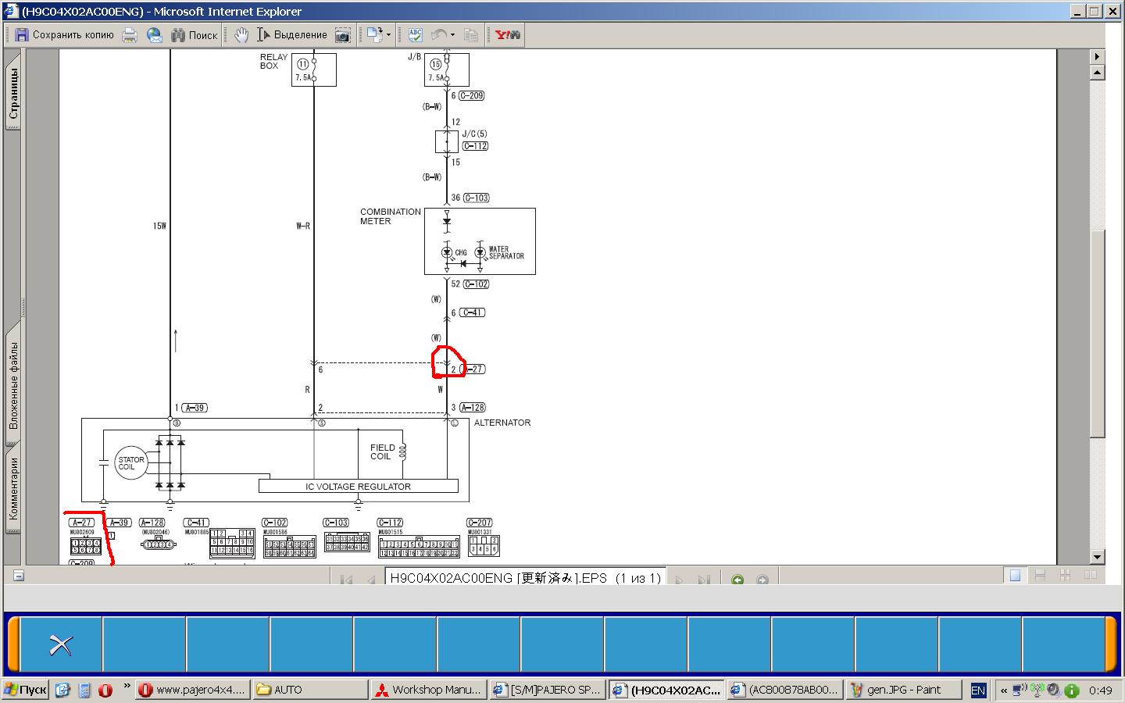Click the vertical scrollbar down arrow

coord(1097,557)
